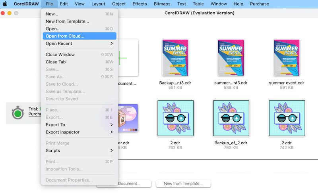Click the red close window button
This screenshot has height=195, width=318.
click(x=3, y=13)
